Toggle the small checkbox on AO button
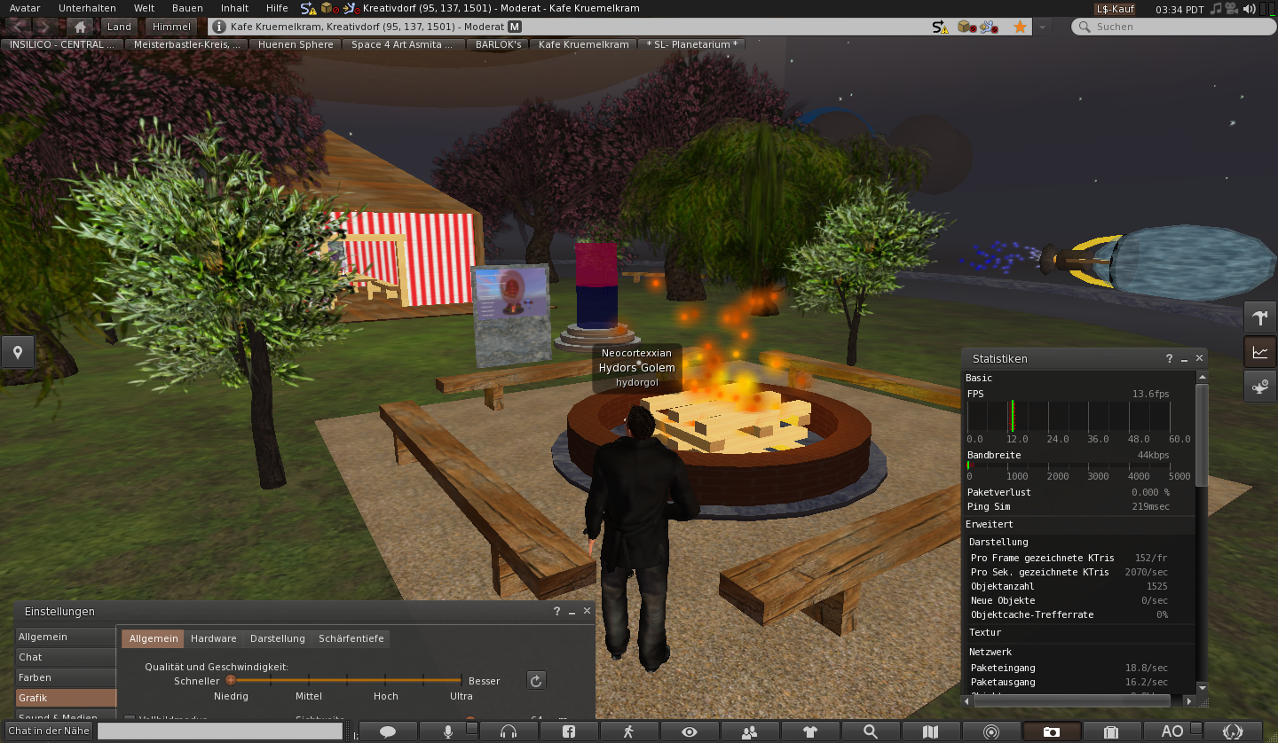Viewport: 1278px width, 743px height. pos(1195,728)
